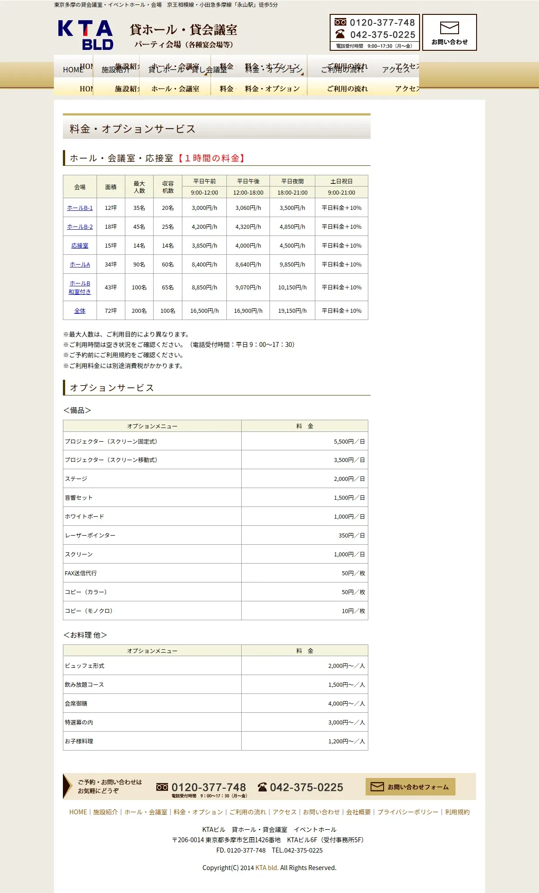Click お問い合わせ in the footer links

322,812
